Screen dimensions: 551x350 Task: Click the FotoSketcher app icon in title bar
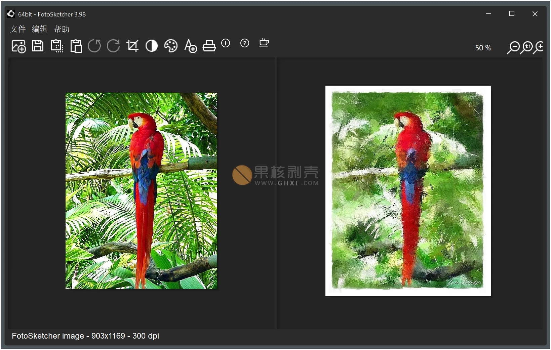point(11,14)
